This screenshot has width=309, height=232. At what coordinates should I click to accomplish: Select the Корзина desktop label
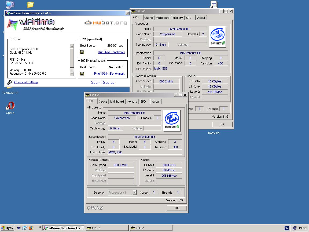[214, 133]
